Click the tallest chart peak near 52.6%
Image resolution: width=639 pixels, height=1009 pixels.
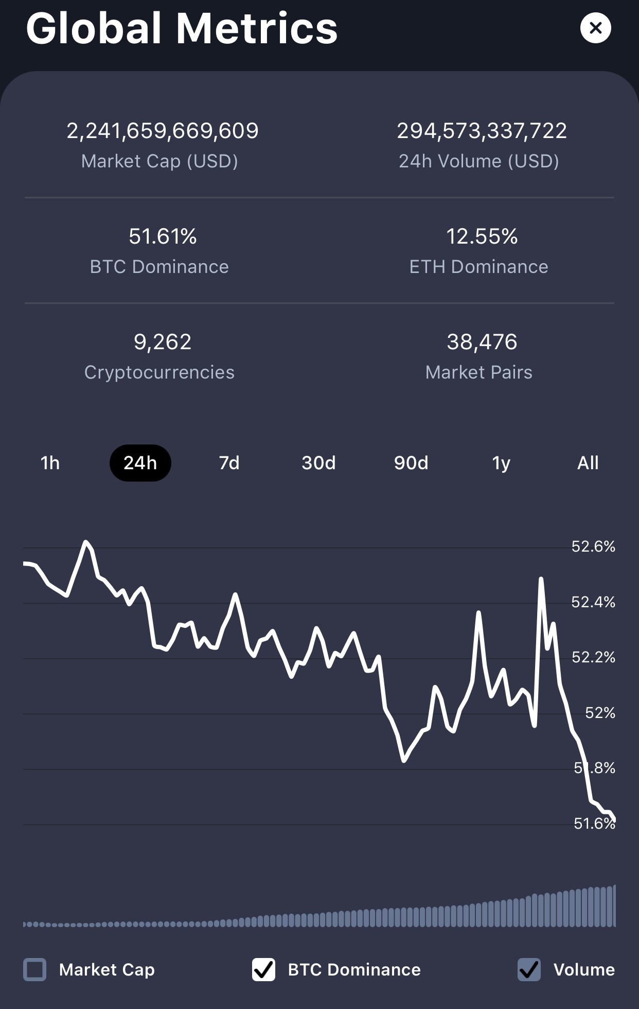(x=85, y=542)
